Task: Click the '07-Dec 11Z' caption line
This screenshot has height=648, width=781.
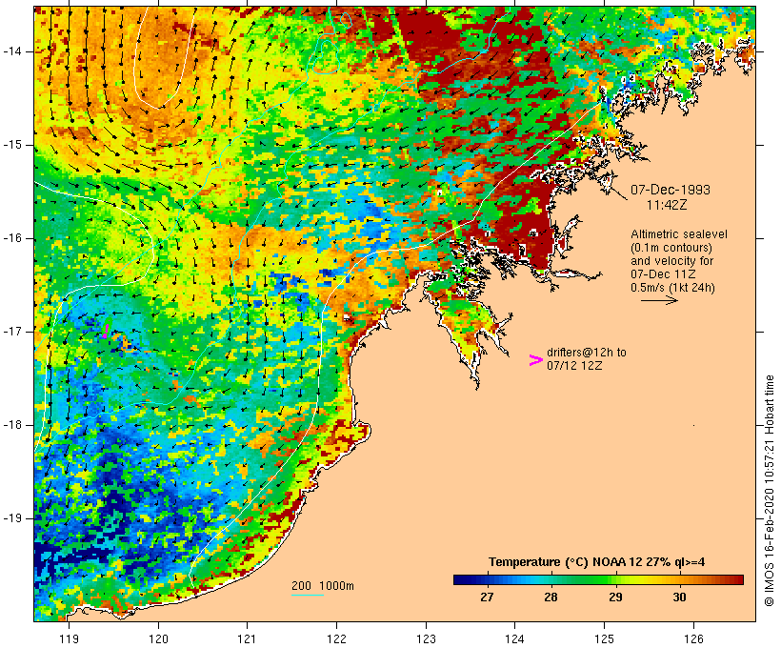Action: pos(663,274)
